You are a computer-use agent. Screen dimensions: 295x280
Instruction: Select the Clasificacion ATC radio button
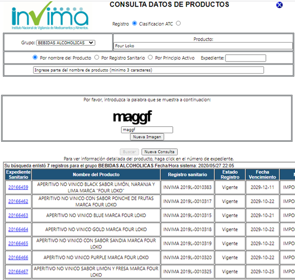click(x=178, y=24)
